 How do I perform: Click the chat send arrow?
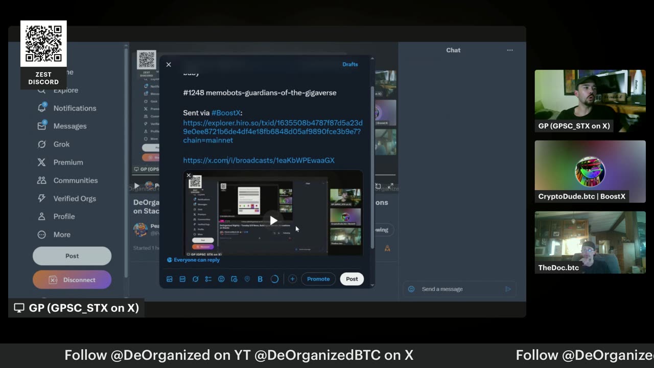(508, 289)
